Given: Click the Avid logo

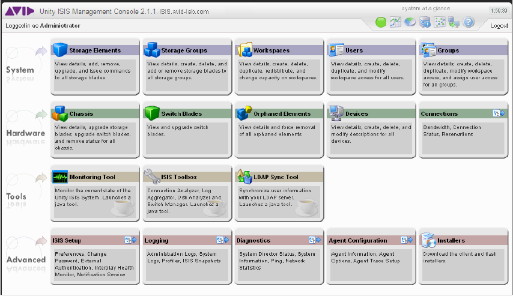Looking at the screenshot, I should point(19,11).
